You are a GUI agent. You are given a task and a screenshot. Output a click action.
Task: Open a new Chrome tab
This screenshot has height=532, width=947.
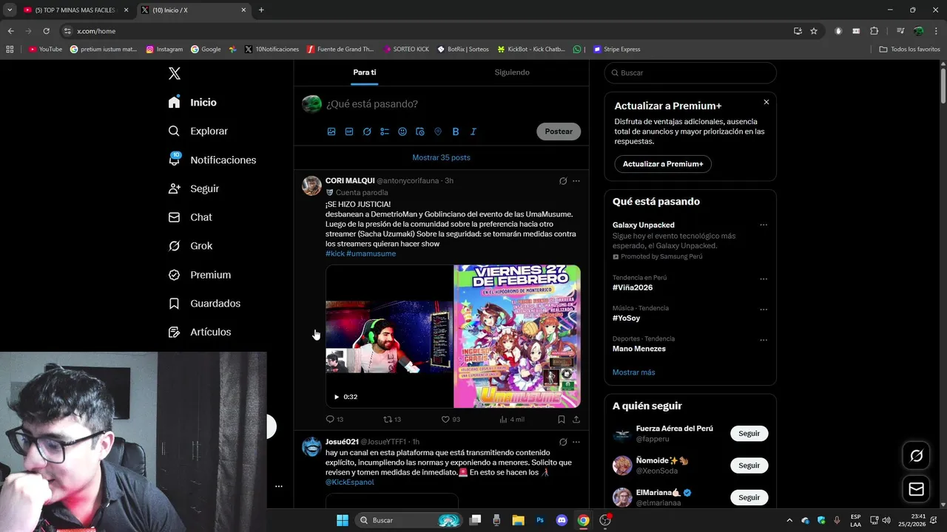(261, 10)
